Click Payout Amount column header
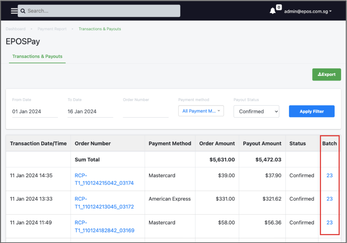 click(262, 144)
